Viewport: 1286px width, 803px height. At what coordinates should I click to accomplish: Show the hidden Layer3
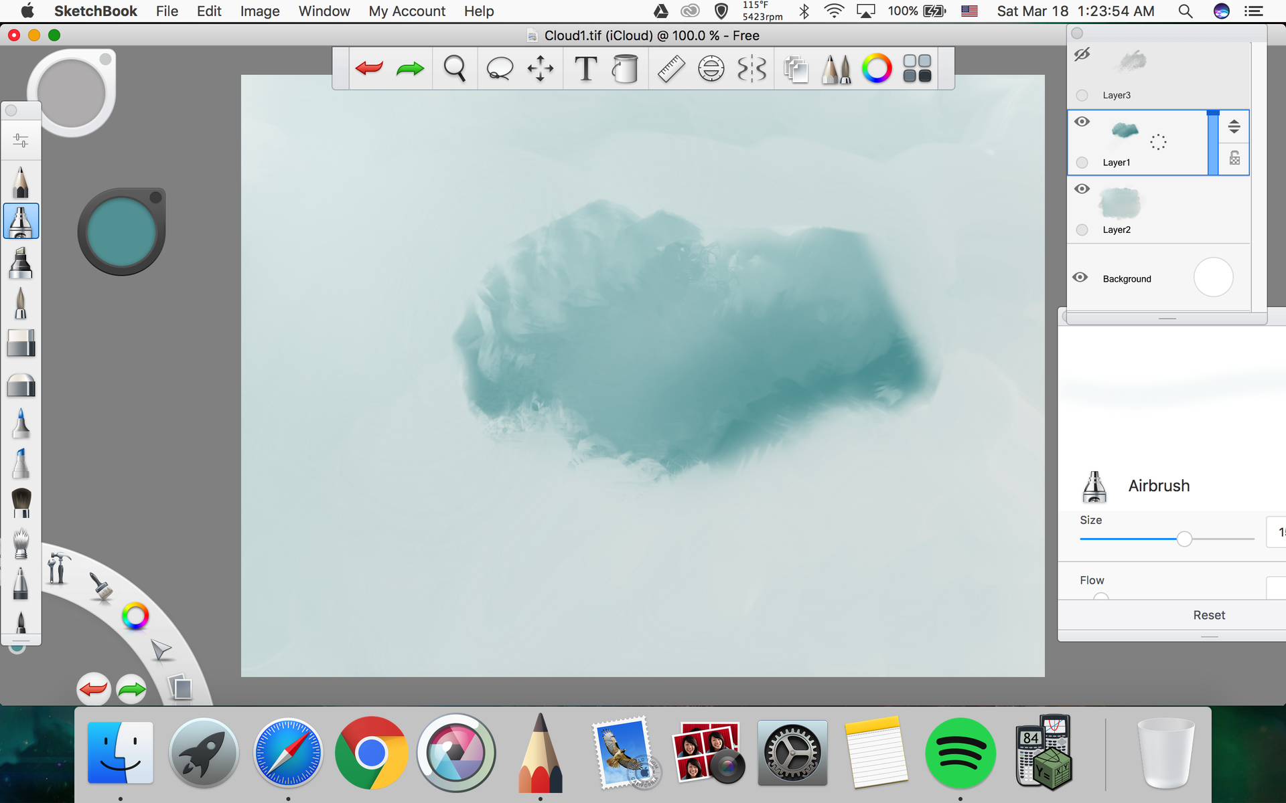tap(1082, 54)
